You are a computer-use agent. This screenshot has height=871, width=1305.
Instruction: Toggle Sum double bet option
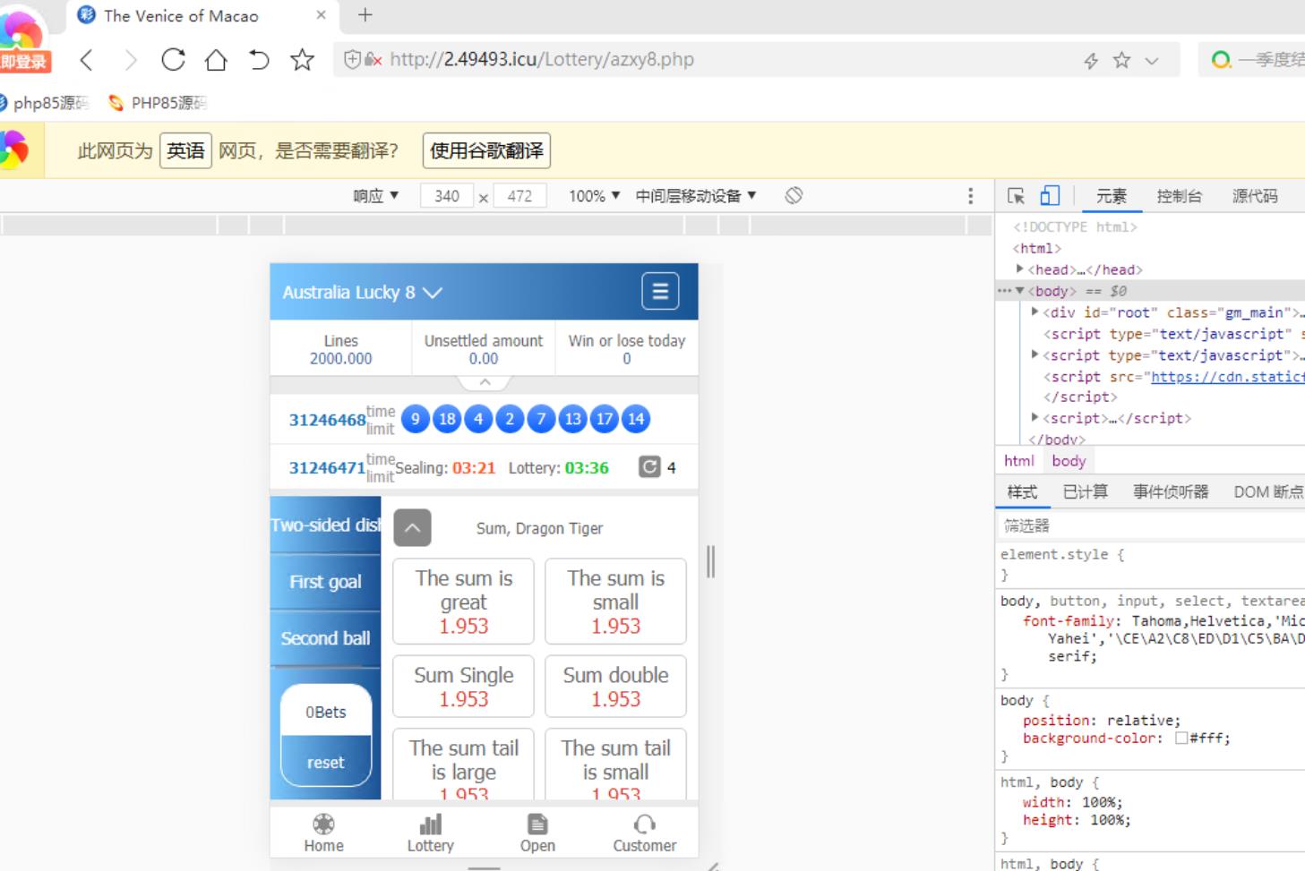pos(615,686)
